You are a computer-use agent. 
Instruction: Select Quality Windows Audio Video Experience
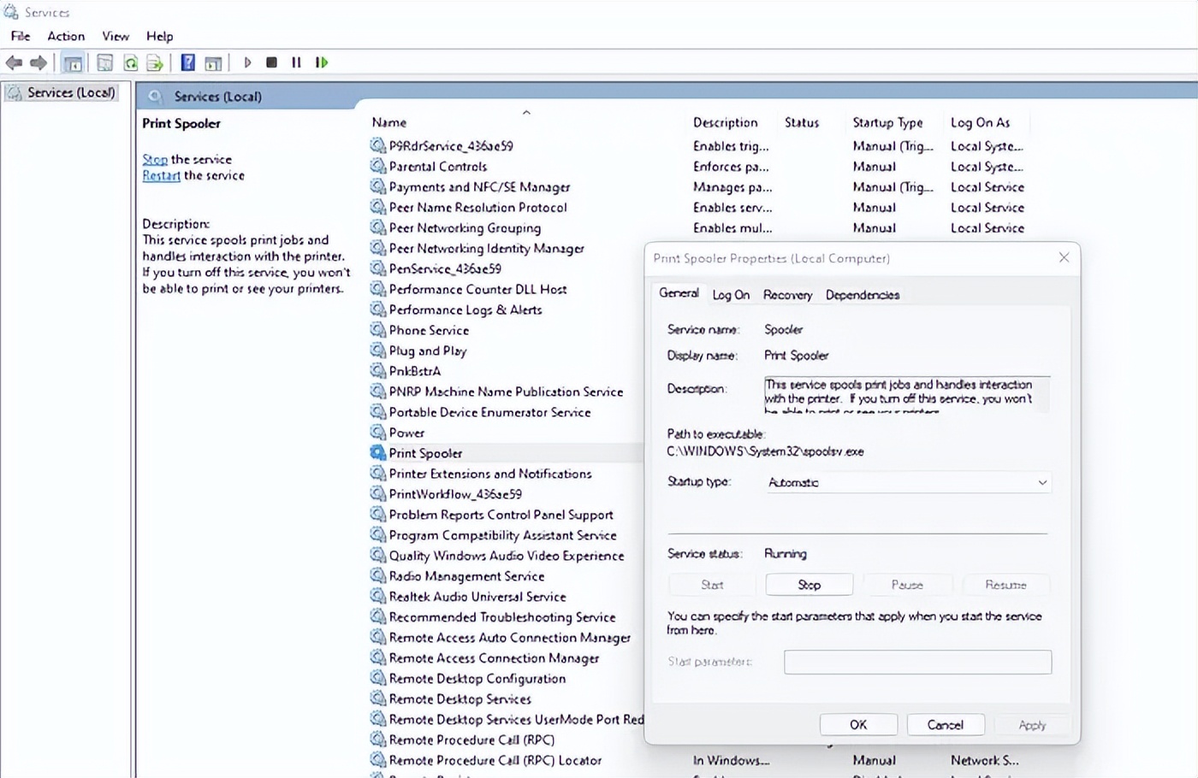click(507, 556)
